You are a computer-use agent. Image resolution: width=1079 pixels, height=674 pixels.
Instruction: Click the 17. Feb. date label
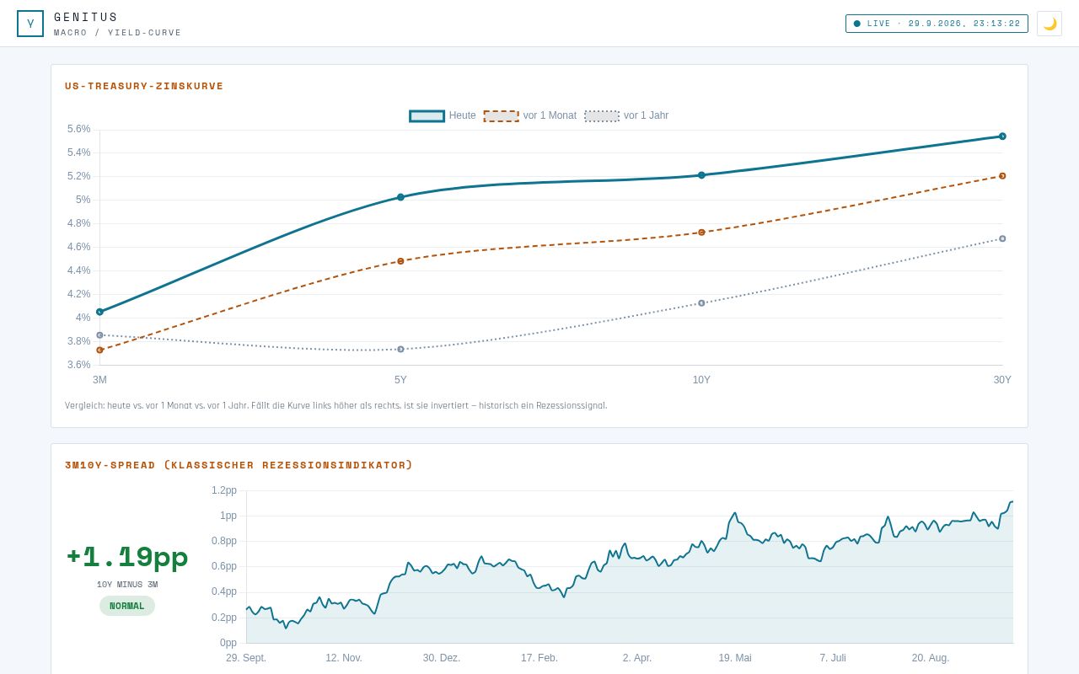(539, 658)
